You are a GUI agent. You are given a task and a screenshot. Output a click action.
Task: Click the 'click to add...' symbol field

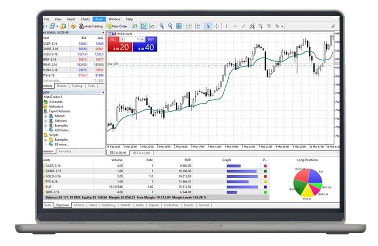pyautogui.click(x=52, y=81)
